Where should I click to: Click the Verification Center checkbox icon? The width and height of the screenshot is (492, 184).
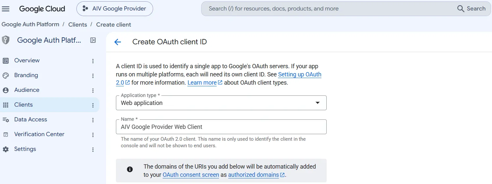tap(6, 134)
